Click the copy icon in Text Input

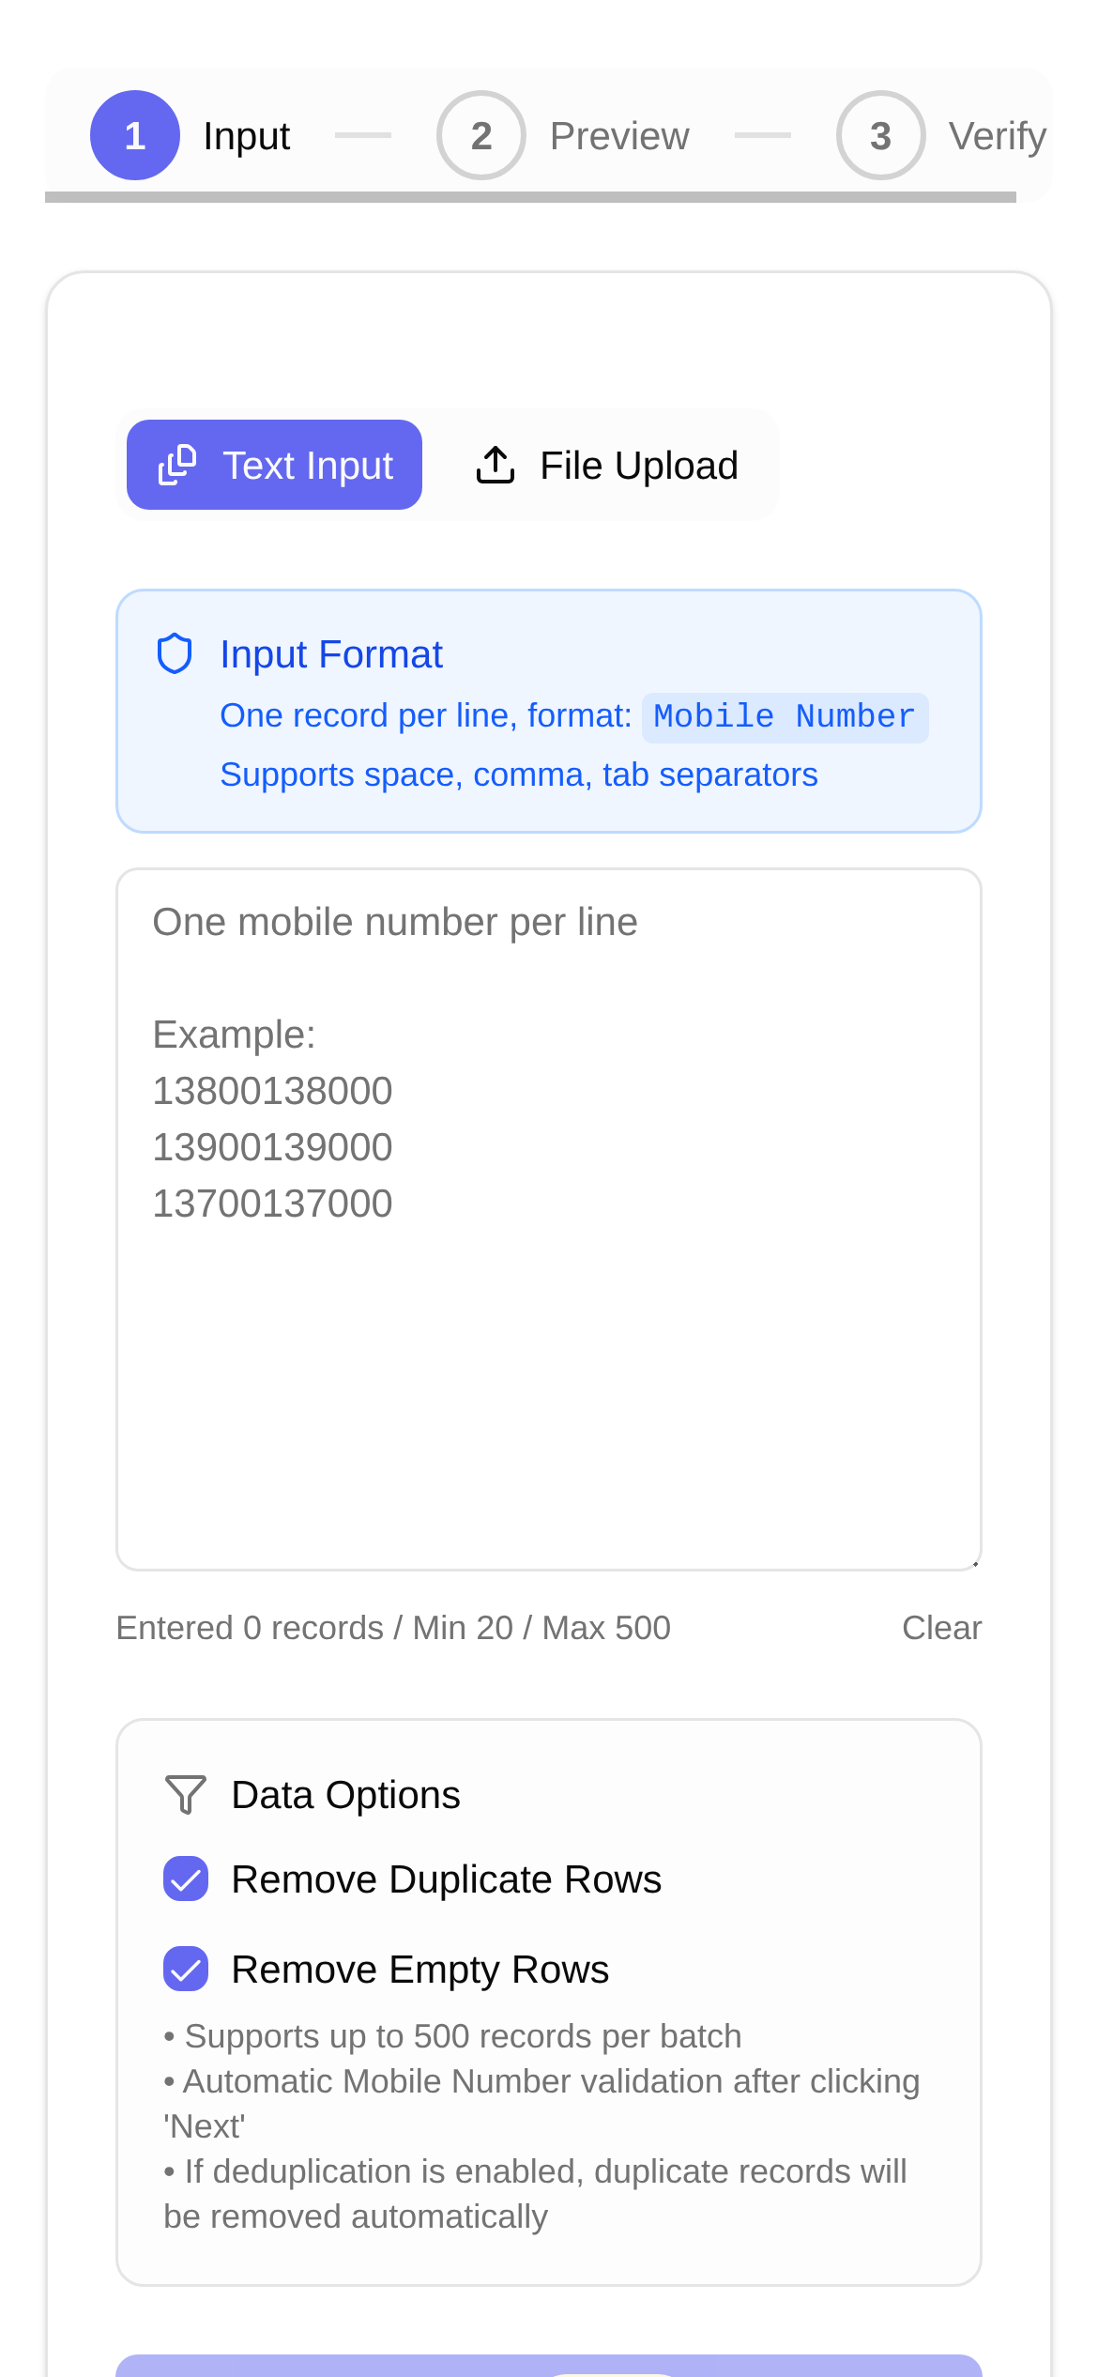pos(177,465)
